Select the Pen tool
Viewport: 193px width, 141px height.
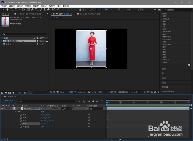[x=32, y=10]
